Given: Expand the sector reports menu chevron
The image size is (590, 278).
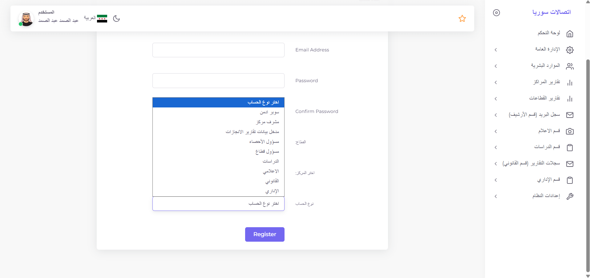Looking at the screenshot, I should point(496,99).
